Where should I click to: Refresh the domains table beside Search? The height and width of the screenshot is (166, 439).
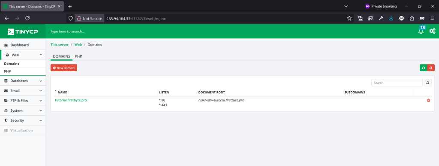tap(427, 83)
